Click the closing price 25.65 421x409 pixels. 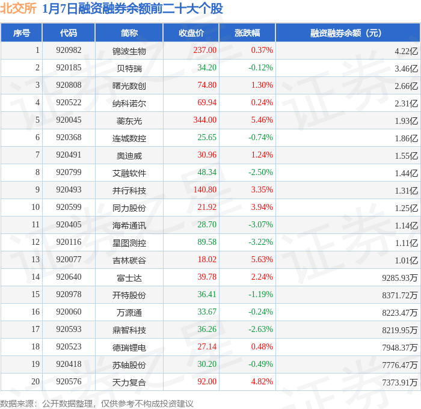[x=207, y=138]
